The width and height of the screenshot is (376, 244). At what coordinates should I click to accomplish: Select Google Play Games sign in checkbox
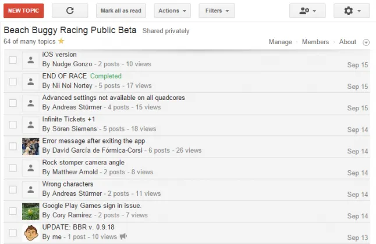(13, 211)
